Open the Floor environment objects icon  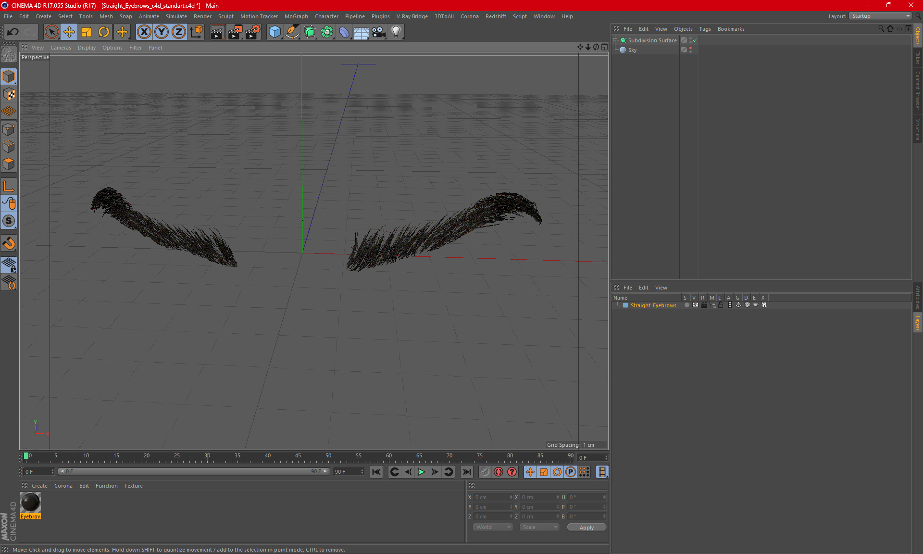(362, 32)
